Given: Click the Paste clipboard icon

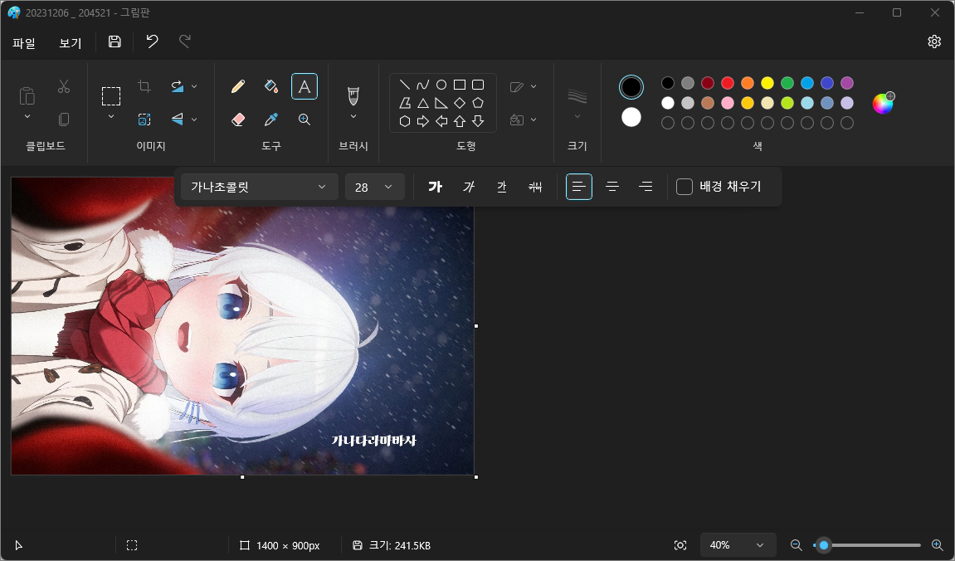Looking at the screenshot, I should [x=27, y=95].
